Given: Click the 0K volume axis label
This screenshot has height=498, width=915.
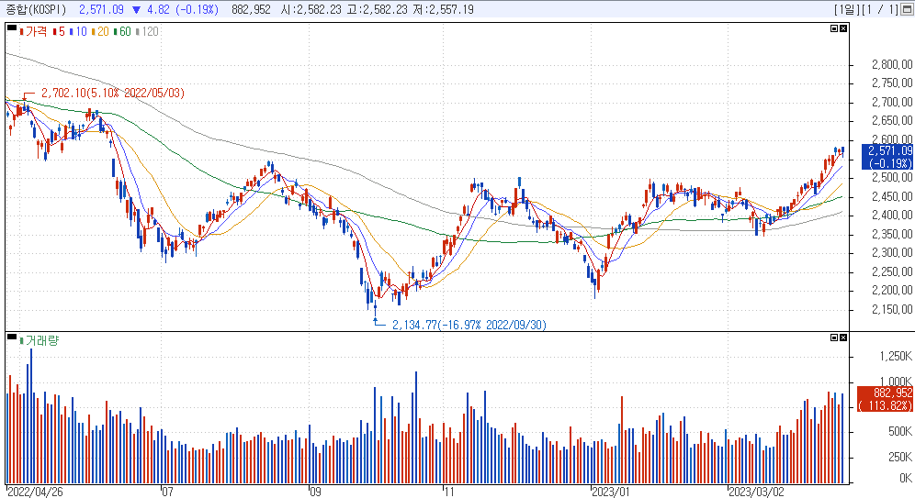Looking at the screenshot, I should click(x=906, y=478).
